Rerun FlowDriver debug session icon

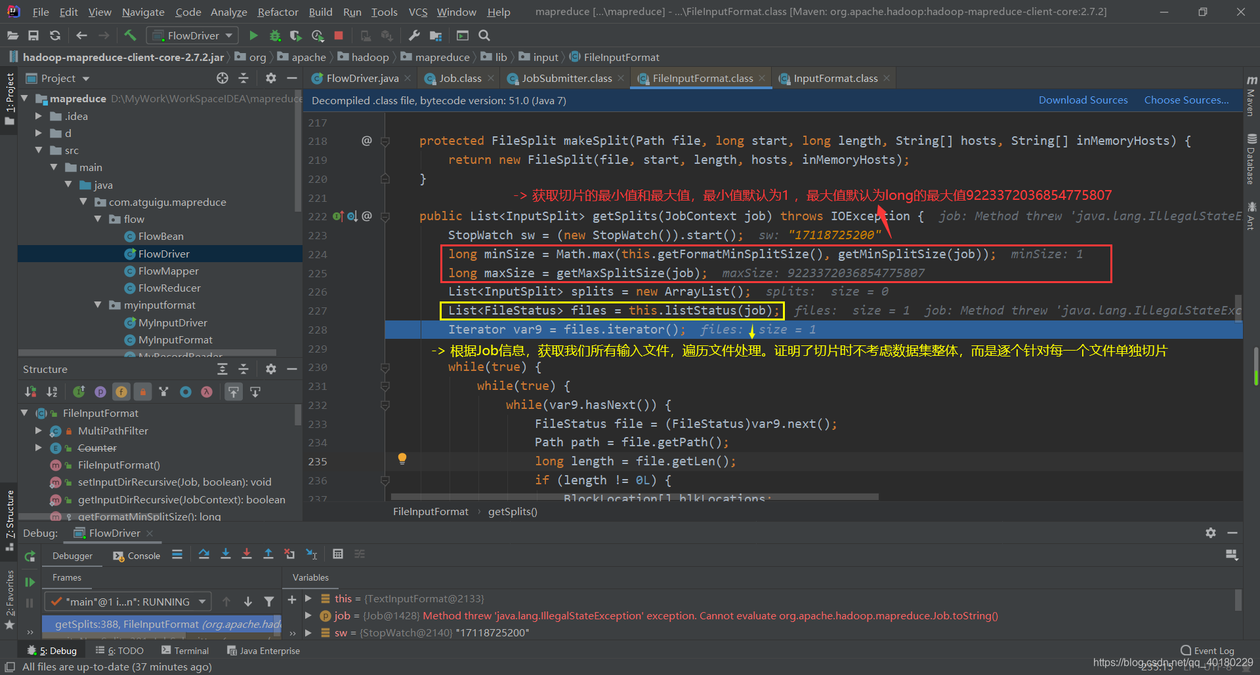(30, 556)
